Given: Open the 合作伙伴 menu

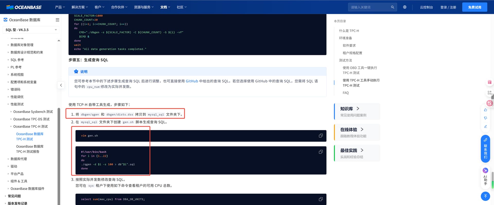Looking at the screenshot, I should coord(119,7).
